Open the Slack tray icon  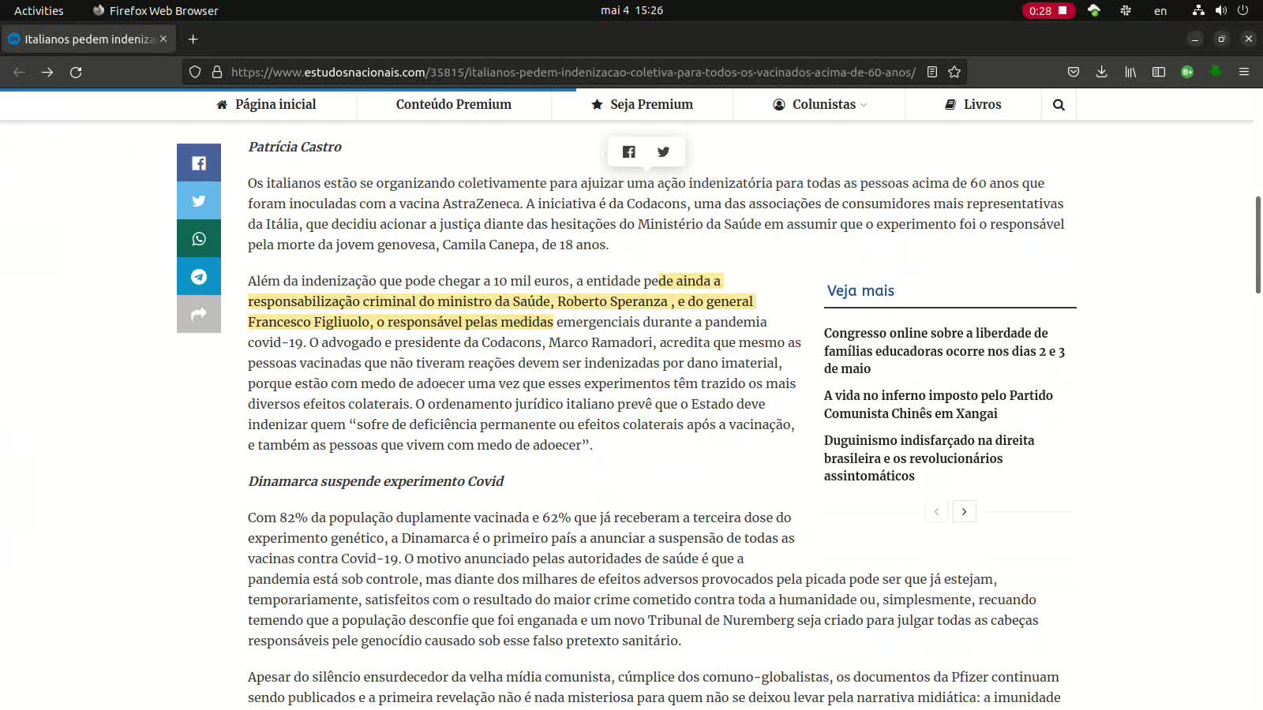point(1126,11)
